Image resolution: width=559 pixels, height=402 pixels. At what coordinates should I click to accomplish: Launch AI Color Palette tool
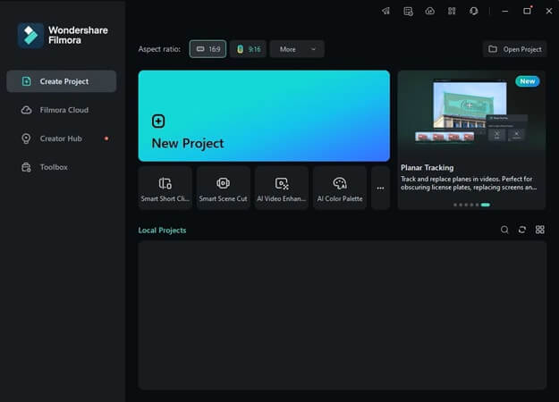point(340,188)
